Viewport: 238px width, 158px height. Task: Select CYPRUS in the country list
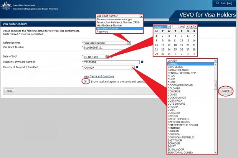[x=191, y=116]
